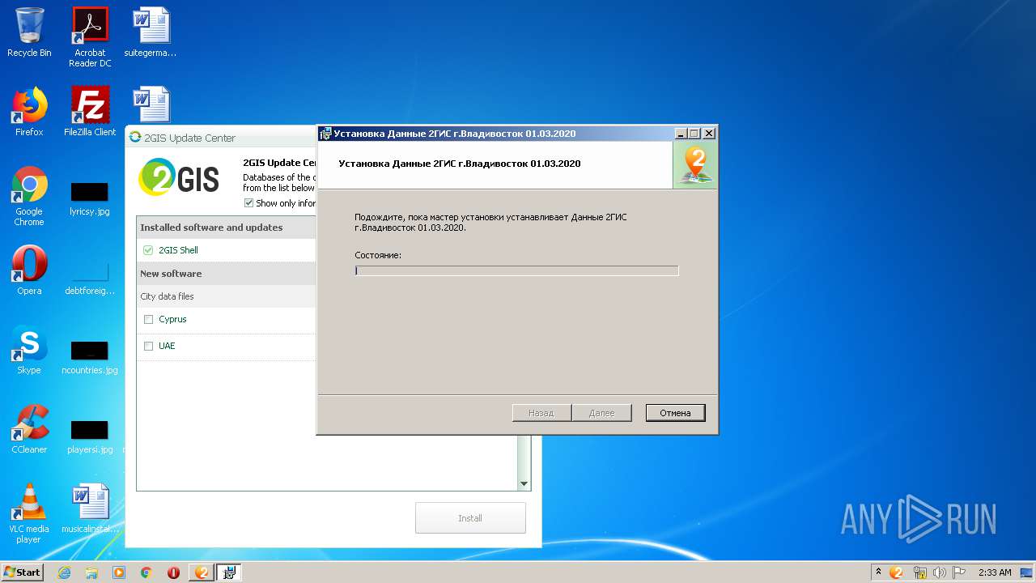Open the Start menu
This screenshot has width=1036, height=583.
[22, 572]
